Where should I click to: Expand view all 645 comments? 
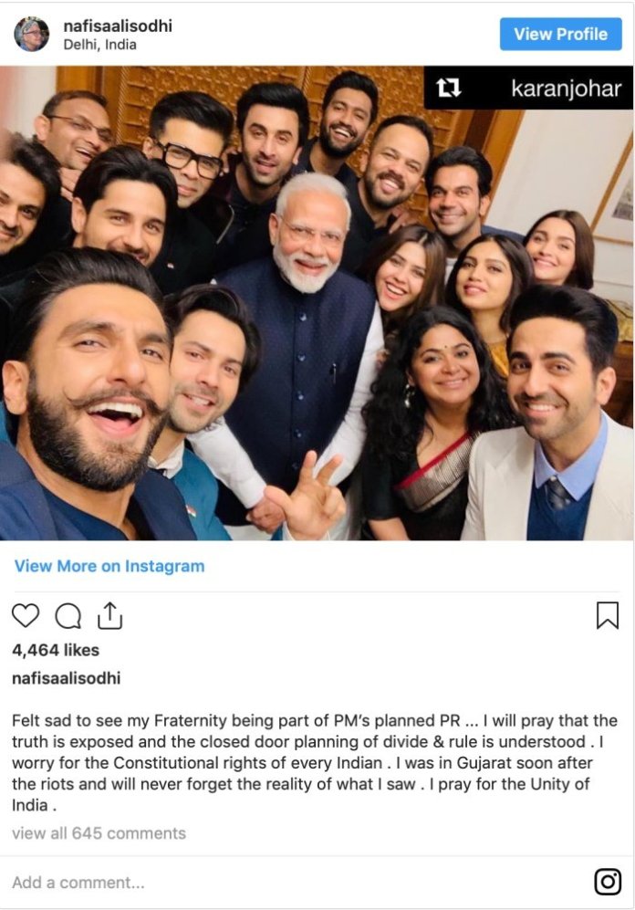[x=99, y=833]
